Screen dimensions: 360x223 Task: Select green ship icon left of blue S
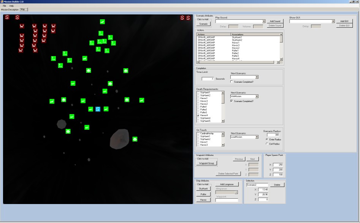(90, 109)
